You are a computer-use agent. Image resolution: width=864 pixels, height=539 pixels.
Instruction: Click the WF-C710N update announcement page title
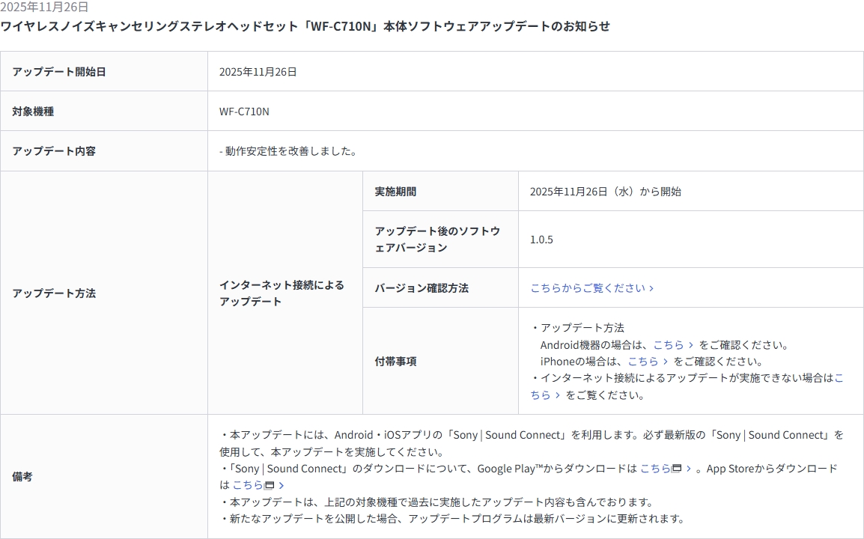point(305,26)
